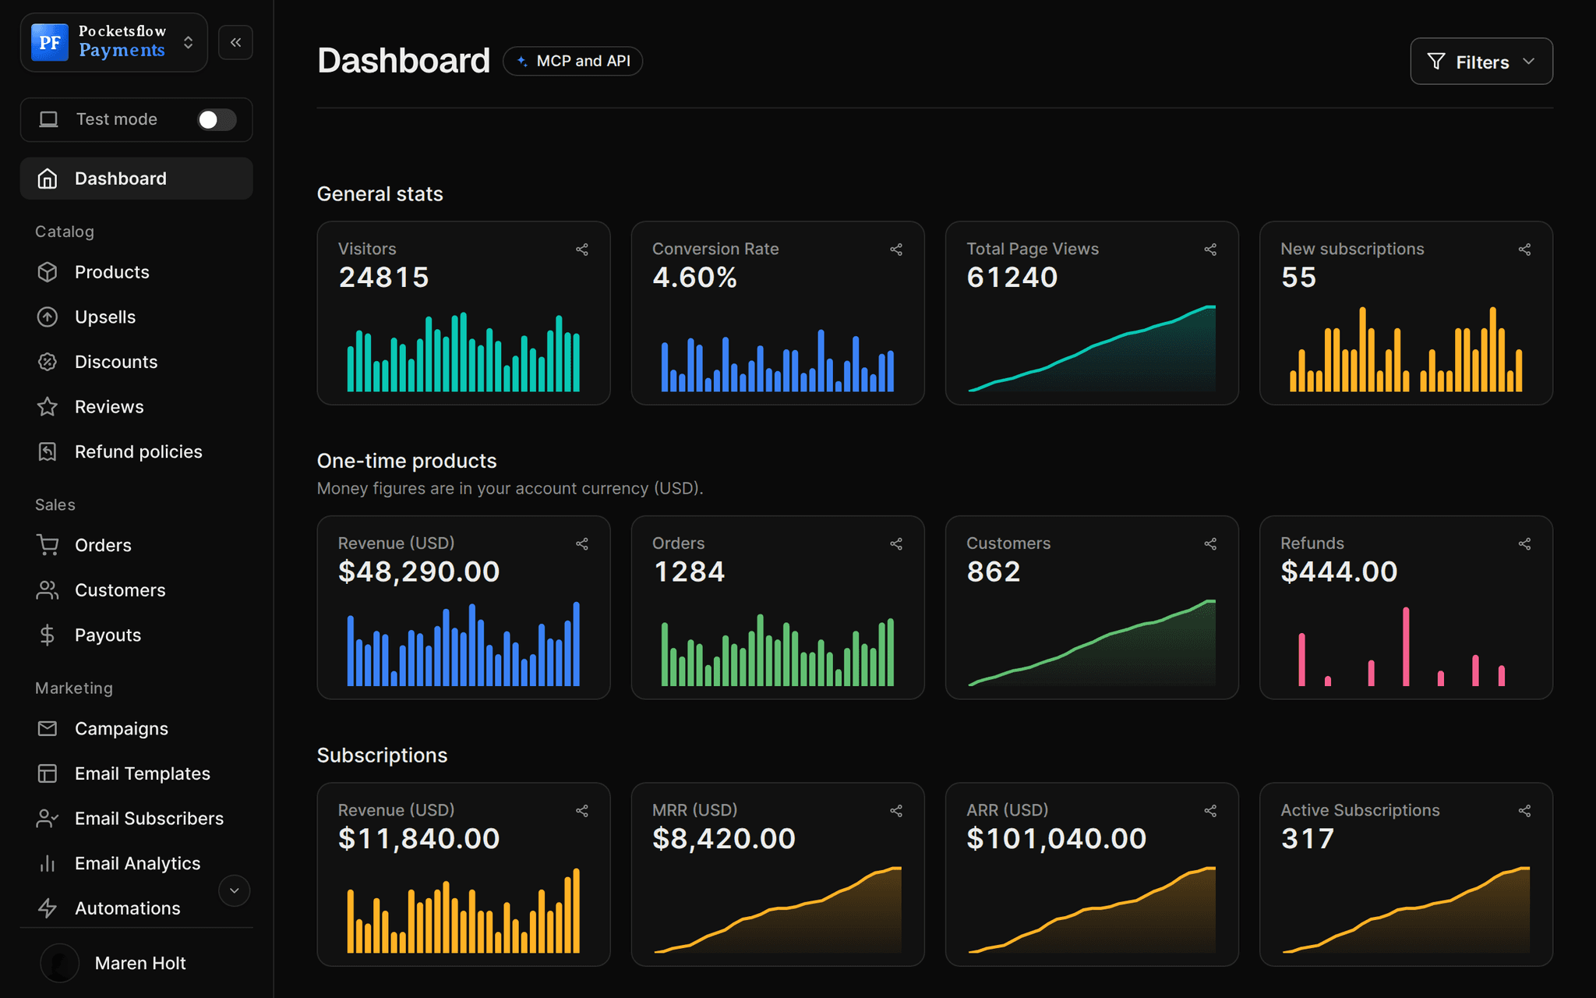This screenshot has width=1596, height=998.
Task: Go to Upsells page
Action: pyautogui.click(x=136, y=317)
